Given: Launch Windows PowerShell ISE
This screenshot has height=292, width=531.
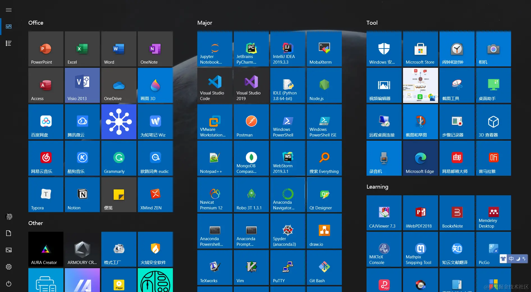Looking at the screenshot, I should [x=324, y=122].
